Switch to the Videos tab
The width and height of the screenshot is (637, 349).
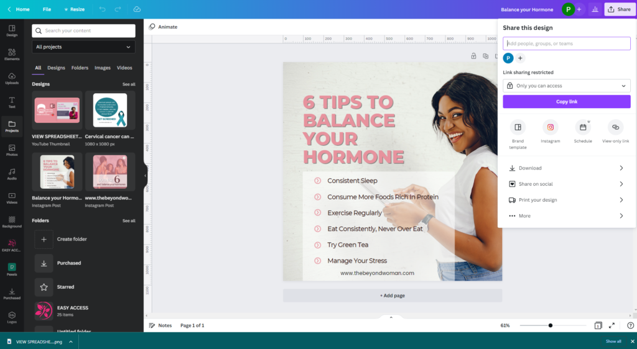pyautogui.click(x=124, y=68)
